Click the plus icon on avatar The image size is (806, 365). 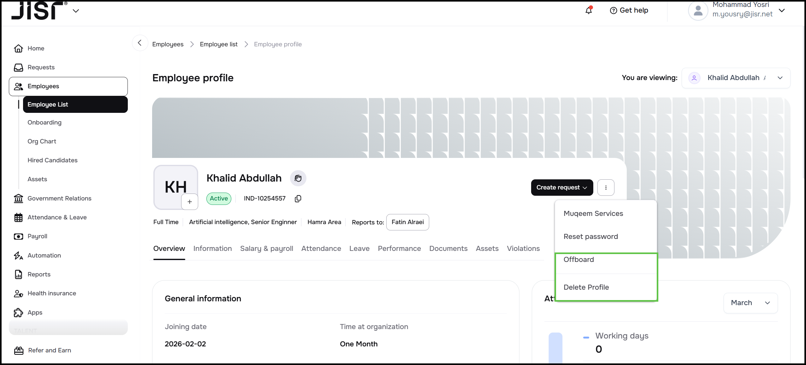coord(190,202)
